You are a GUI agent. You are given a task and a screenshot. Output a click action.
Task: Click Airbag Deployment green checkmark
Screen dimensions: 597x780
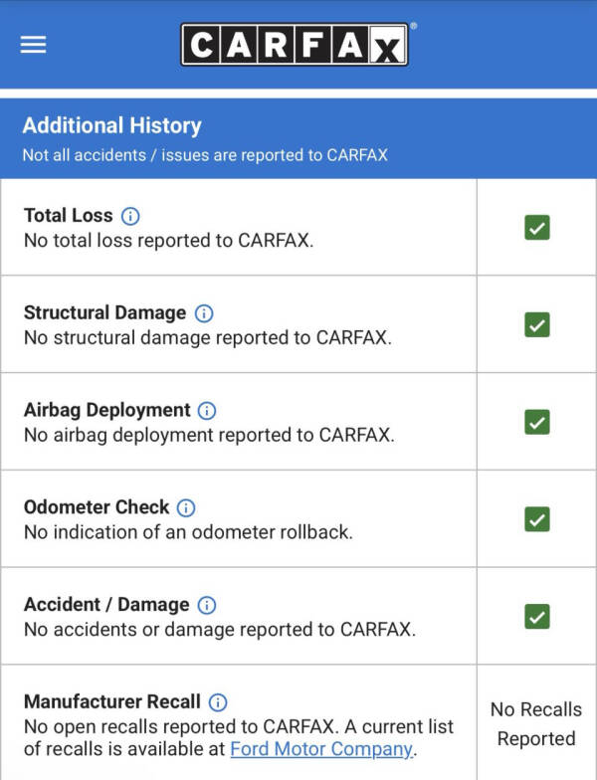point(537,422)
